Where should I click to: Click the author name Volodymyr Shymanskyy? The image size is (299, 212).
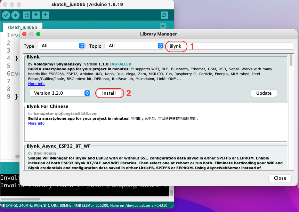tap(58, 64)
